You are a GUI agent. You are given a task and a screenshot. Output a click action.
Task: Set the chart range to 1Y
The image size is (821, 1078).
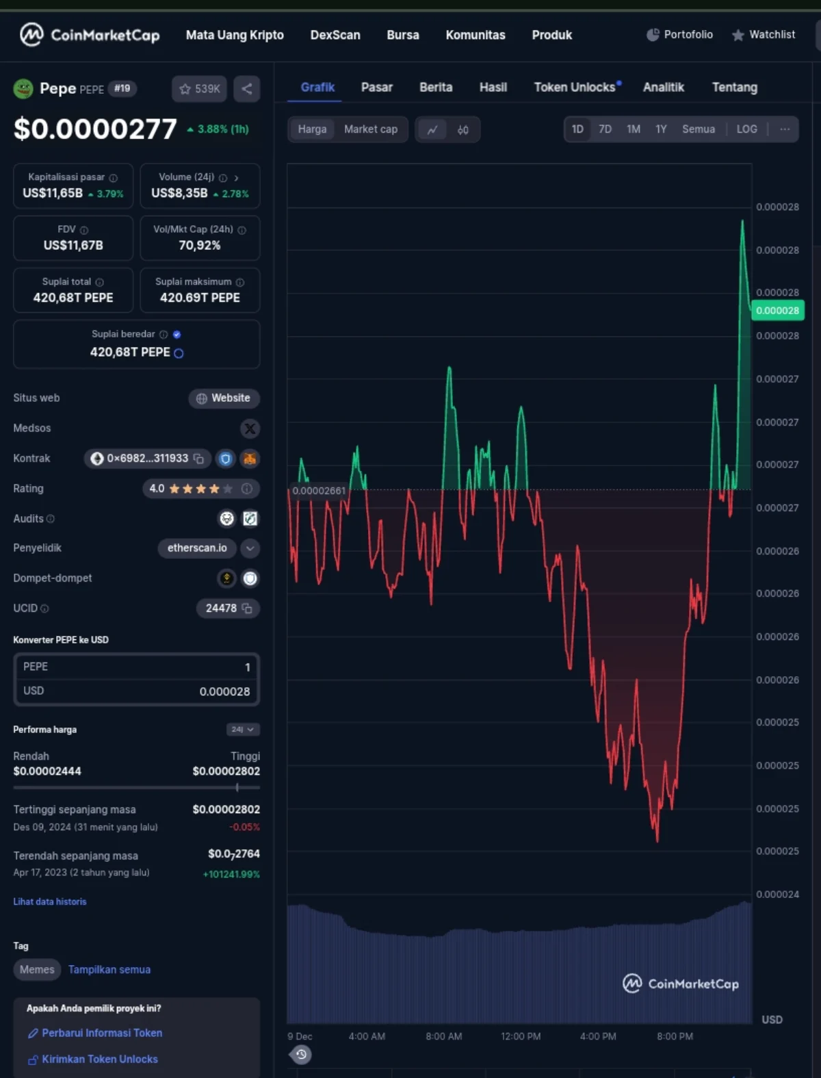coord(661,129)
